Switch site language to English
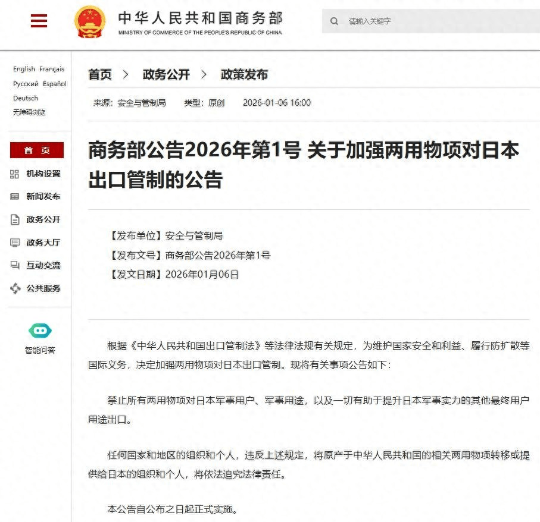The width and height of the screenshot is (540, 522). pos(23,69)
